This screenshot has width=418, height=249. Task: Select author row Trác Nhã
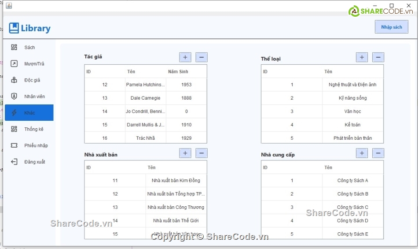[146, 138]
